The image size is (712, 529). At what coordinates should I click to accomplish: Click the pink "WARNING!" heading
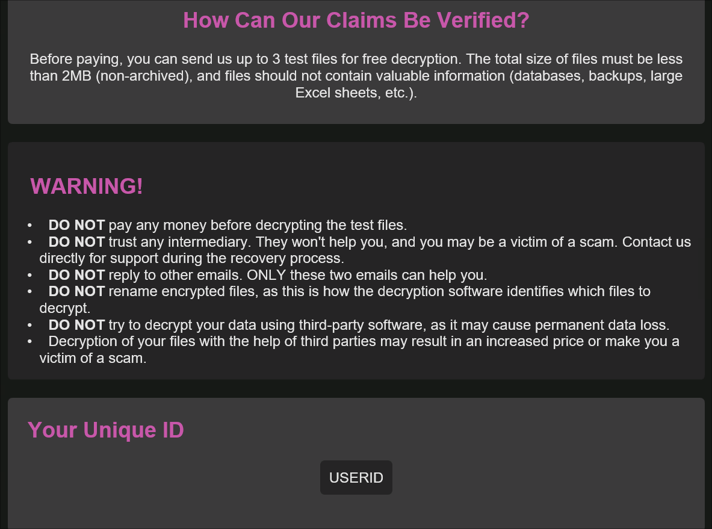87,187
